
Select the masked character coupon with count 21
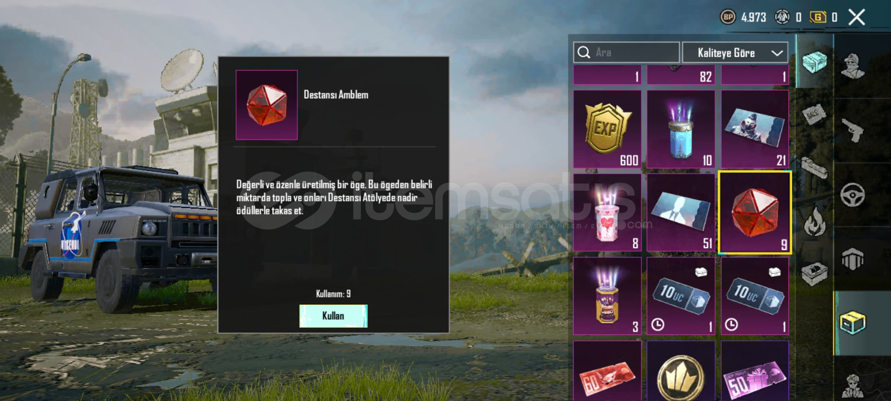[x=755, y=129]
